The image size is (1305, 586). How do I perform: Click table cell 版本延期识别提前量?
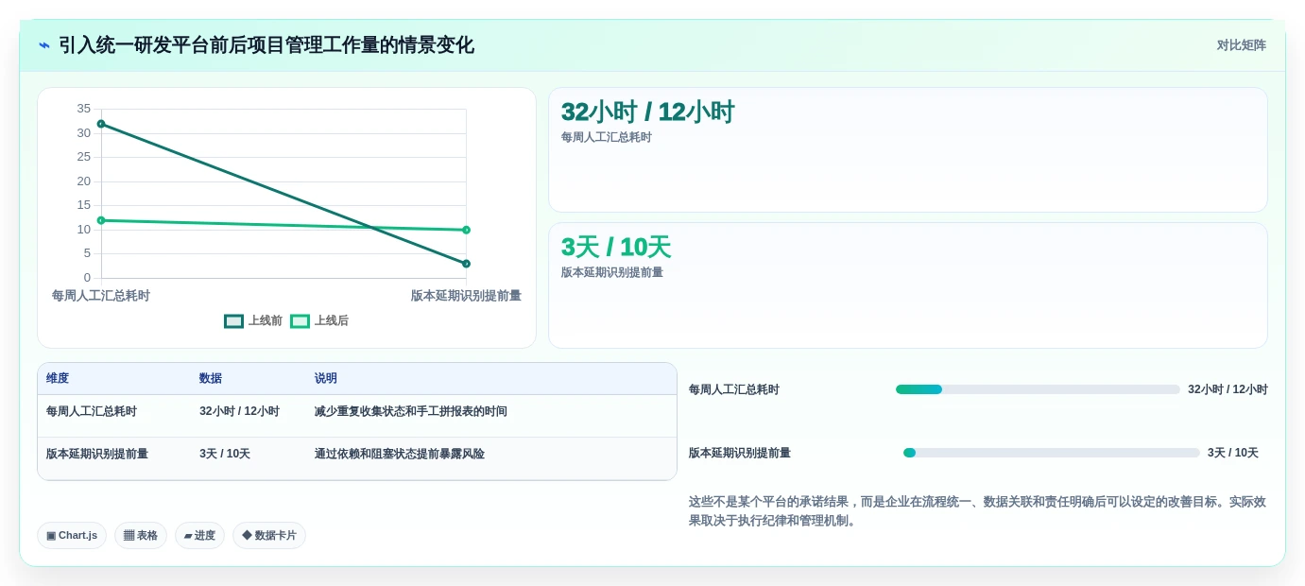click(x=97, y=455)
